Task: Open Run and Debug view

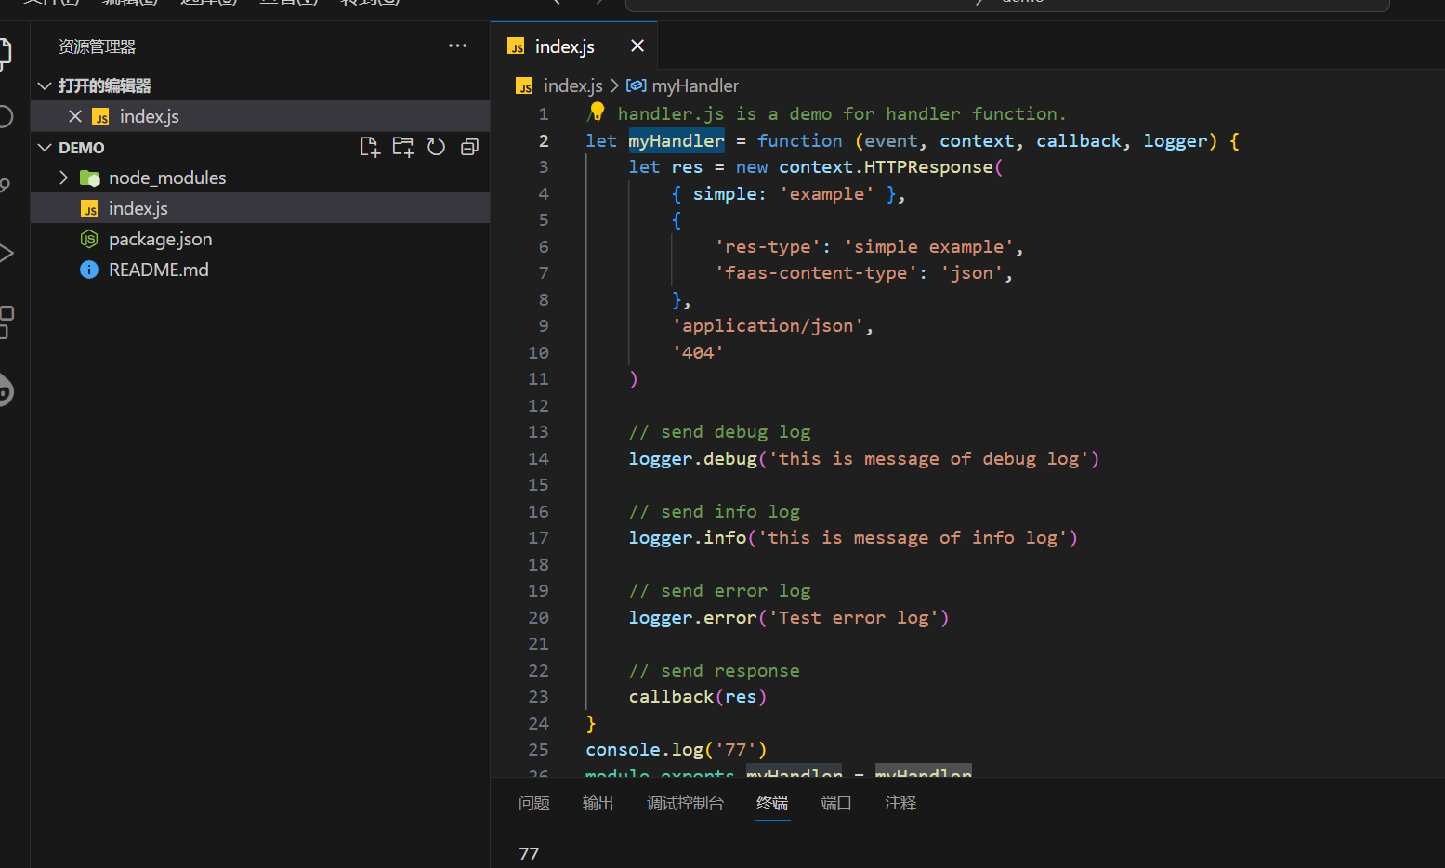Action: (x=6, y=253)
